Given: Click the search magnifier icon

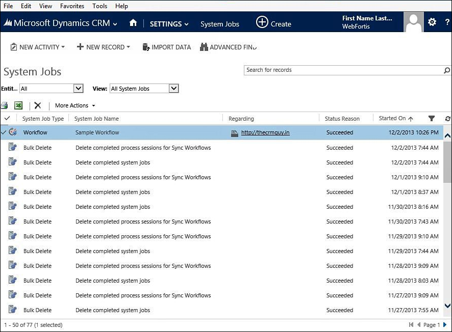Looking at the screenshot, I should [x=446, y=70].
